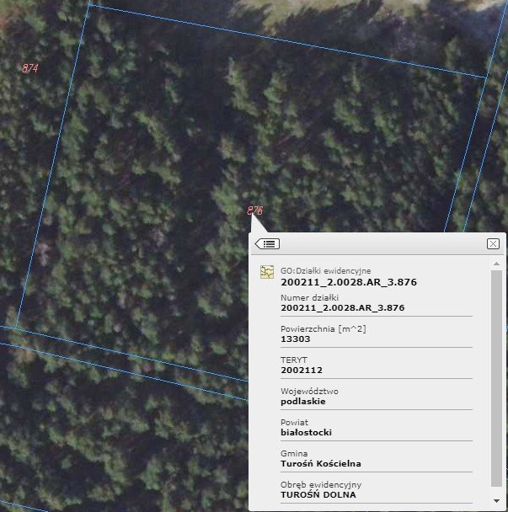508x512 pixels.
Task: Click the Województwo value podlaskie
Action: pos(302,401)
